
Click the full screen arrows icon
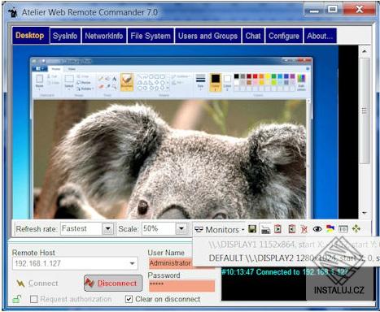[356, 228]
